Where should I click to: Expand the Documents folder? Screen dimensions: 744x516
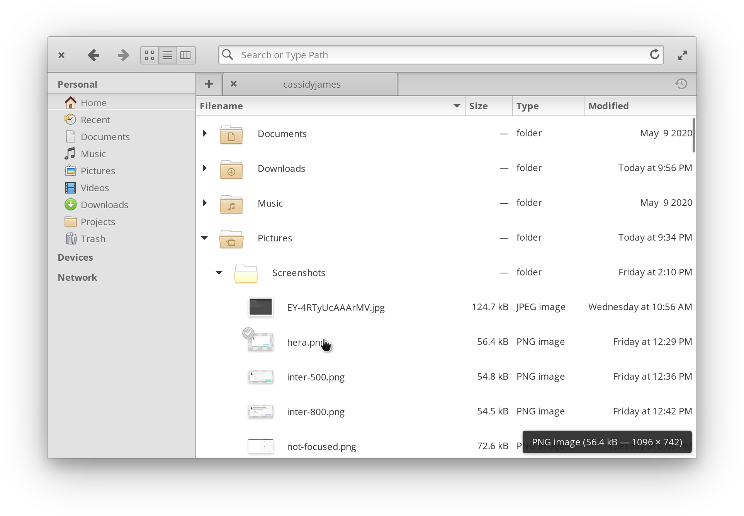pos(204,133)
